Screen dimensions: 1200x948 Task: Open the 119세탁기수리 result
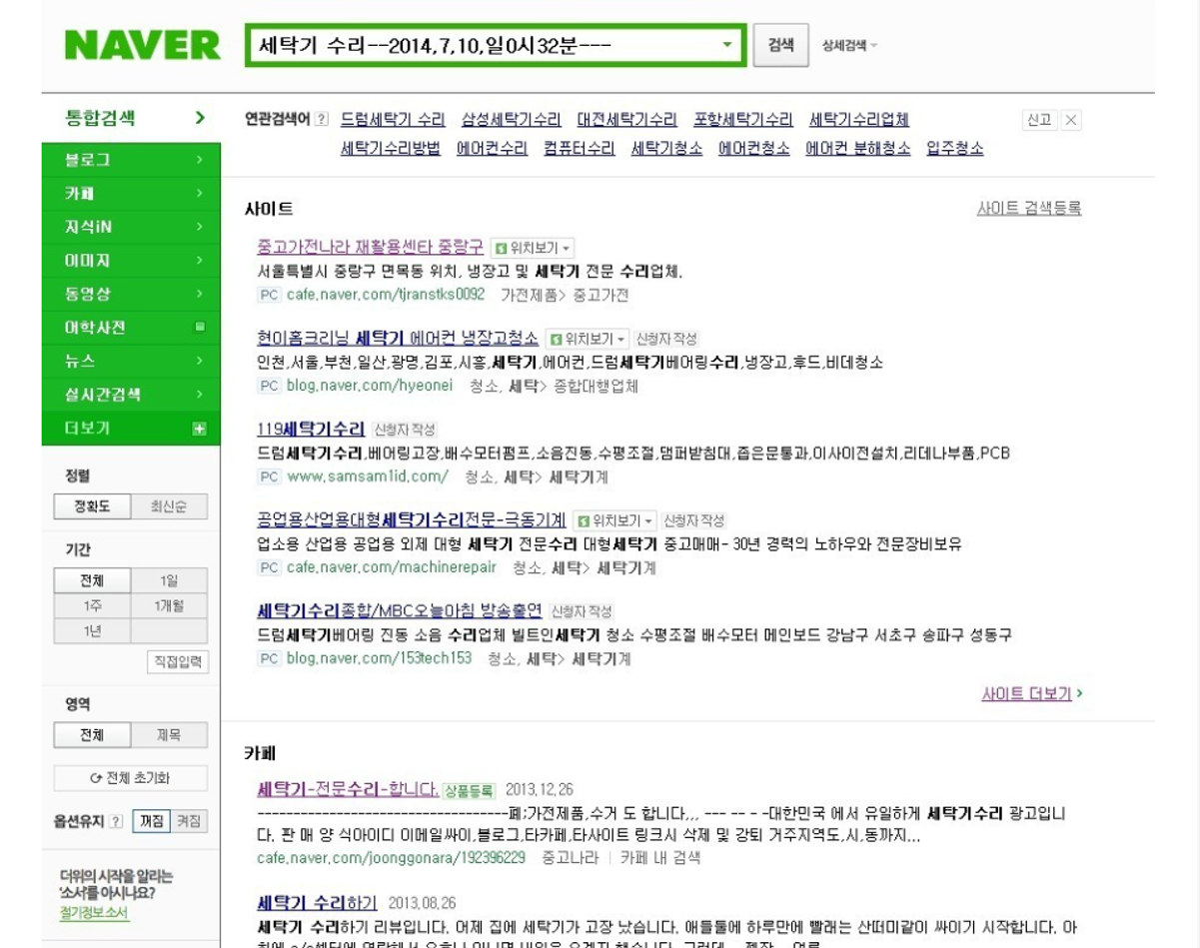(311, 429)
